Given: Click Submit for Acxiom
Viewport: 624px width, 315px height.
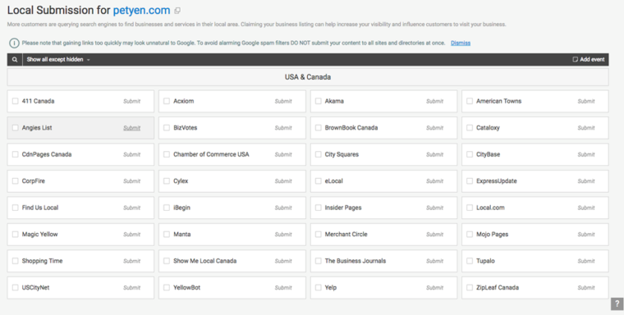Looking at the screenshot, I should point(283,102).
